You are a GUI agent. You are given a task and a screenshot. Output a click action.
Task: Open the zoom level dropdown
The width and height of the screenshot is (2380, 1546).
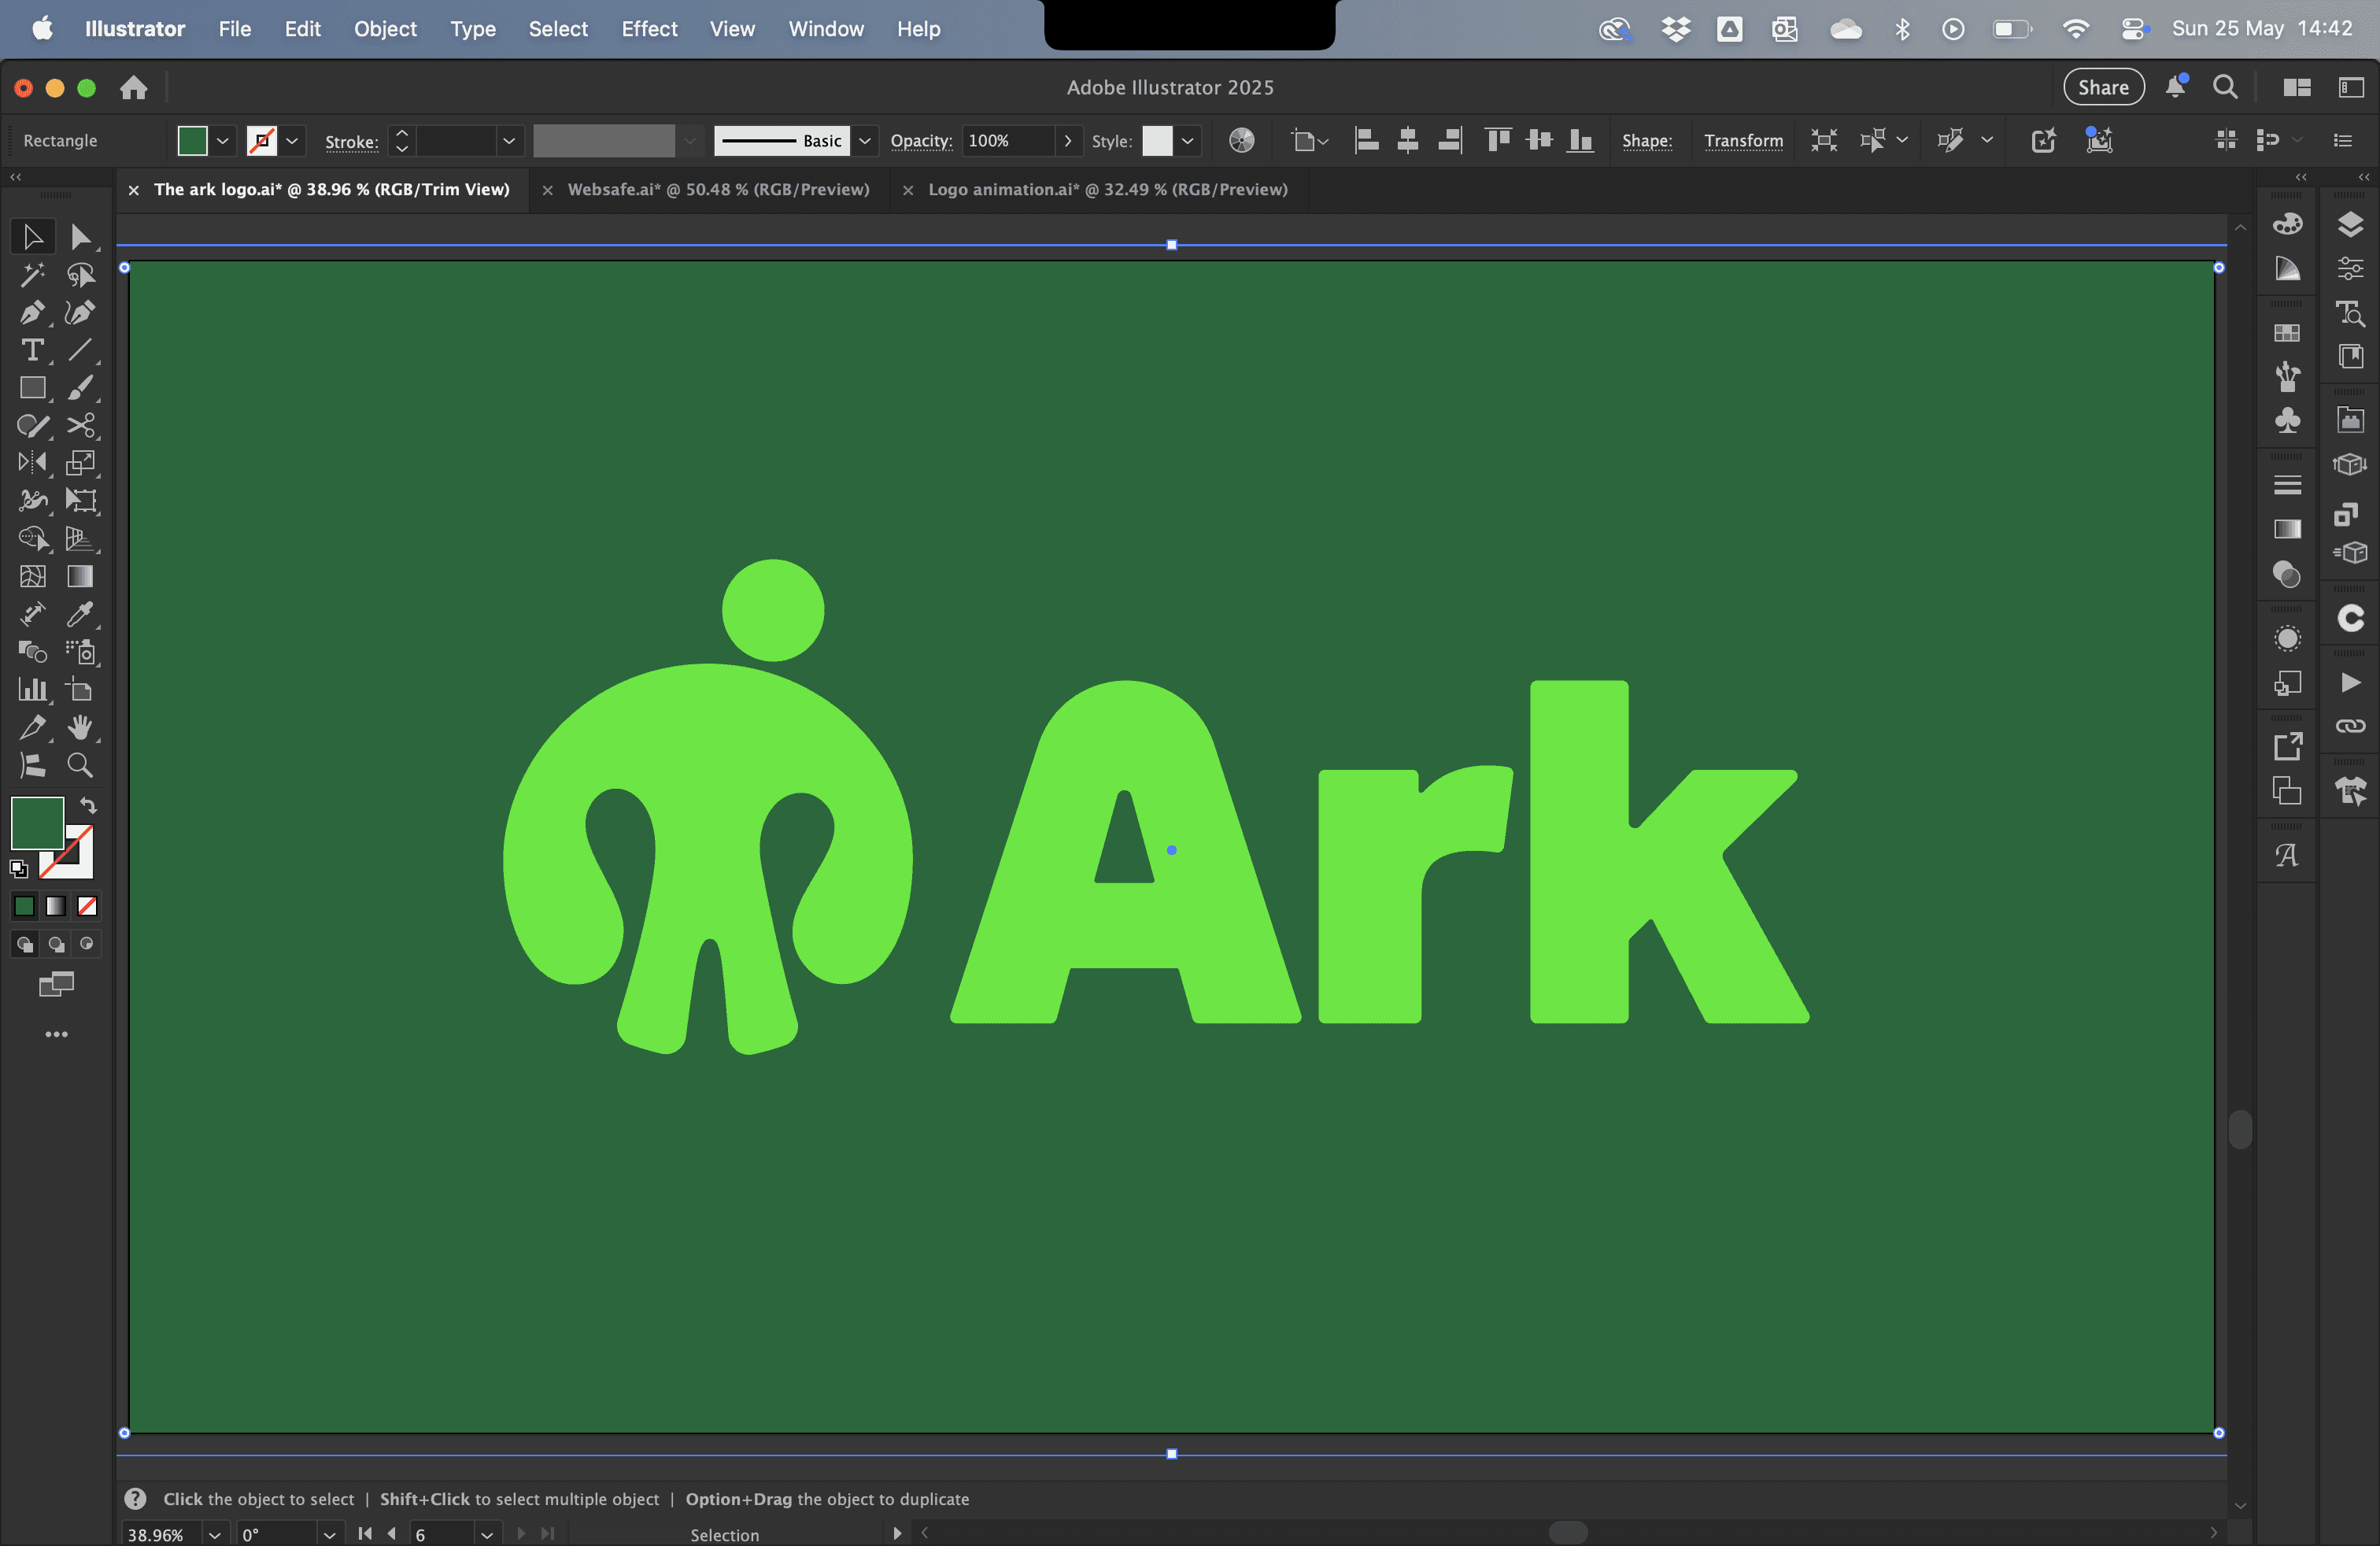coord(214,1534)
